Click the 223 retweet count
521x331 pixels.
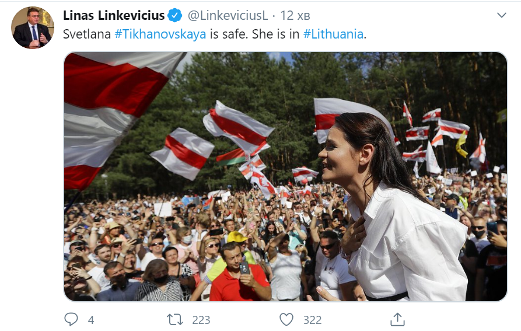[x=201, y=320]
